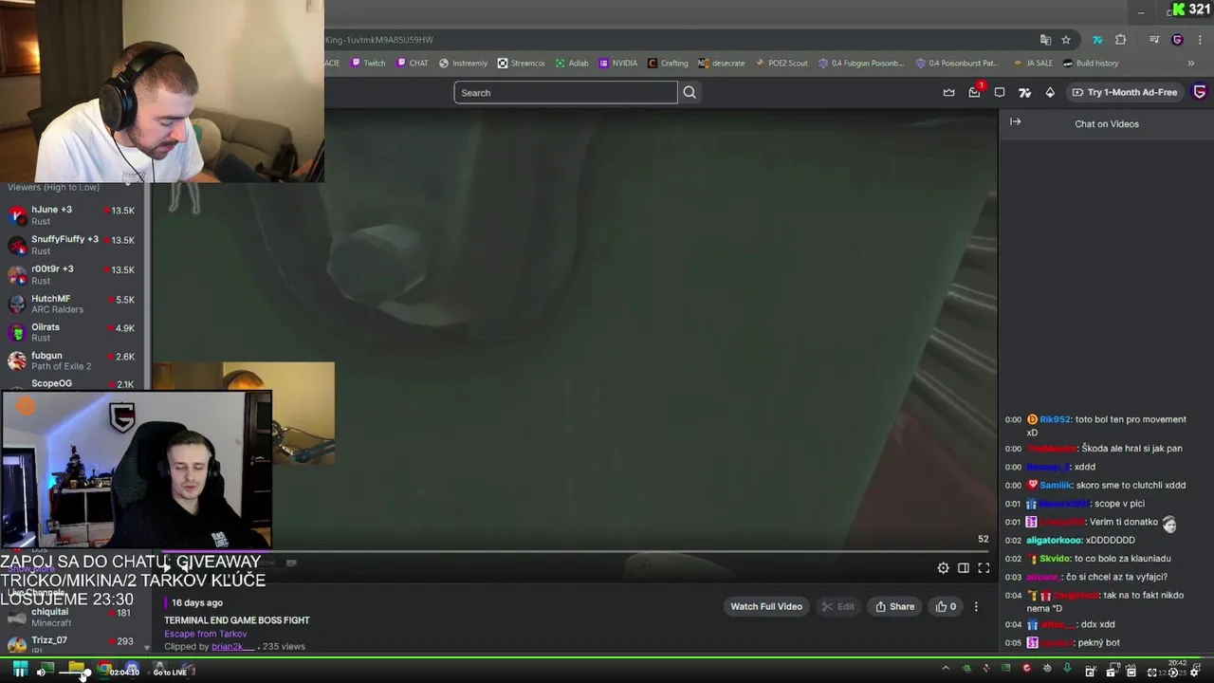This screenshot has height=683, width=1214.
Task: Click Go to LIVE in stream player
Action: coord(170,673)
